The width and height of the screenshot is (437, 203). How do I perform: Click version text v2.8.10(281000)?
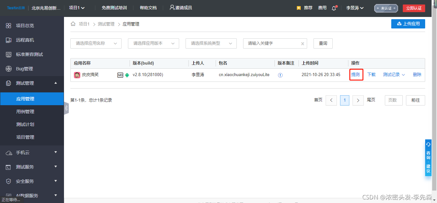[148, 75]
